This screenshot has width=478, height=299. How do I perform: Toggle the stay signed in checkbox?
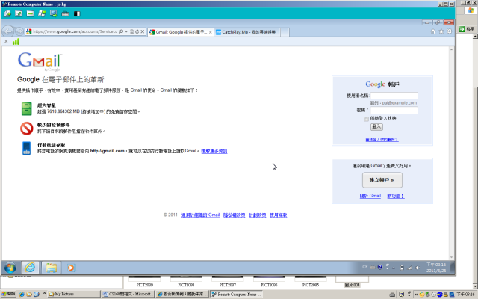[x=366, y=119]
